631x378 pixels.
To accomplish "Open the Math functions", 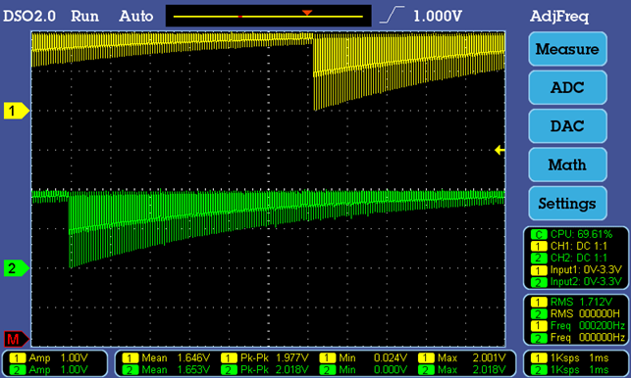I will coord(567,165).
